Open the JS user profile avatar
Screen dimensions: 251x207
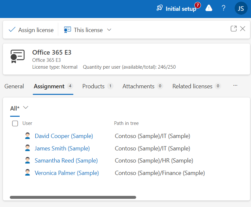(x=241, y=8)
